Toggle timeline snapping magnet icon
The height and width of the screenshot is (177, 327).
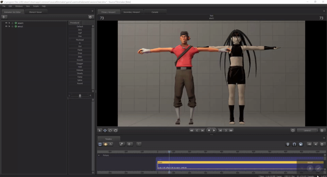pyautogui.click(x=294, y=144)
